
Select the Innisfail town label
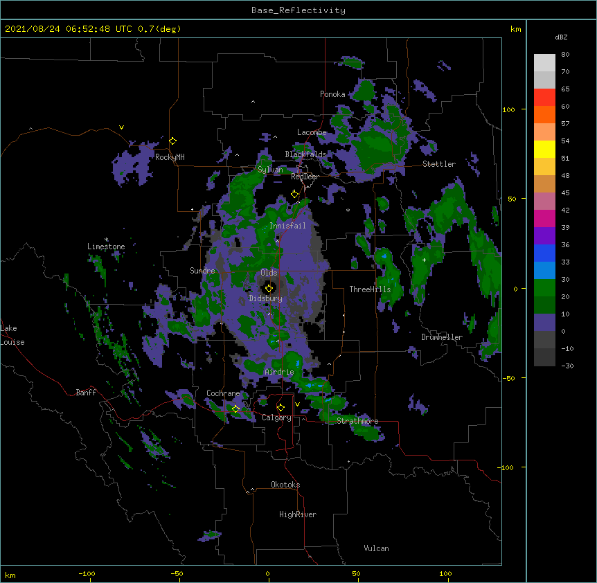tap(287, 226)
